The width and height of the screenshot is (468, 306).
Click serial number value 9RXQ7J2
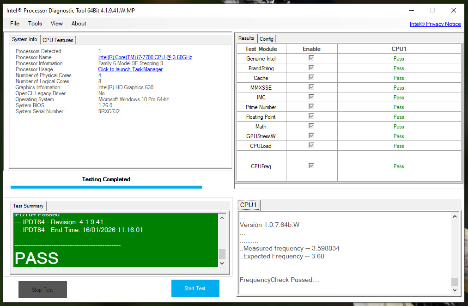click(x=109, y=111)
